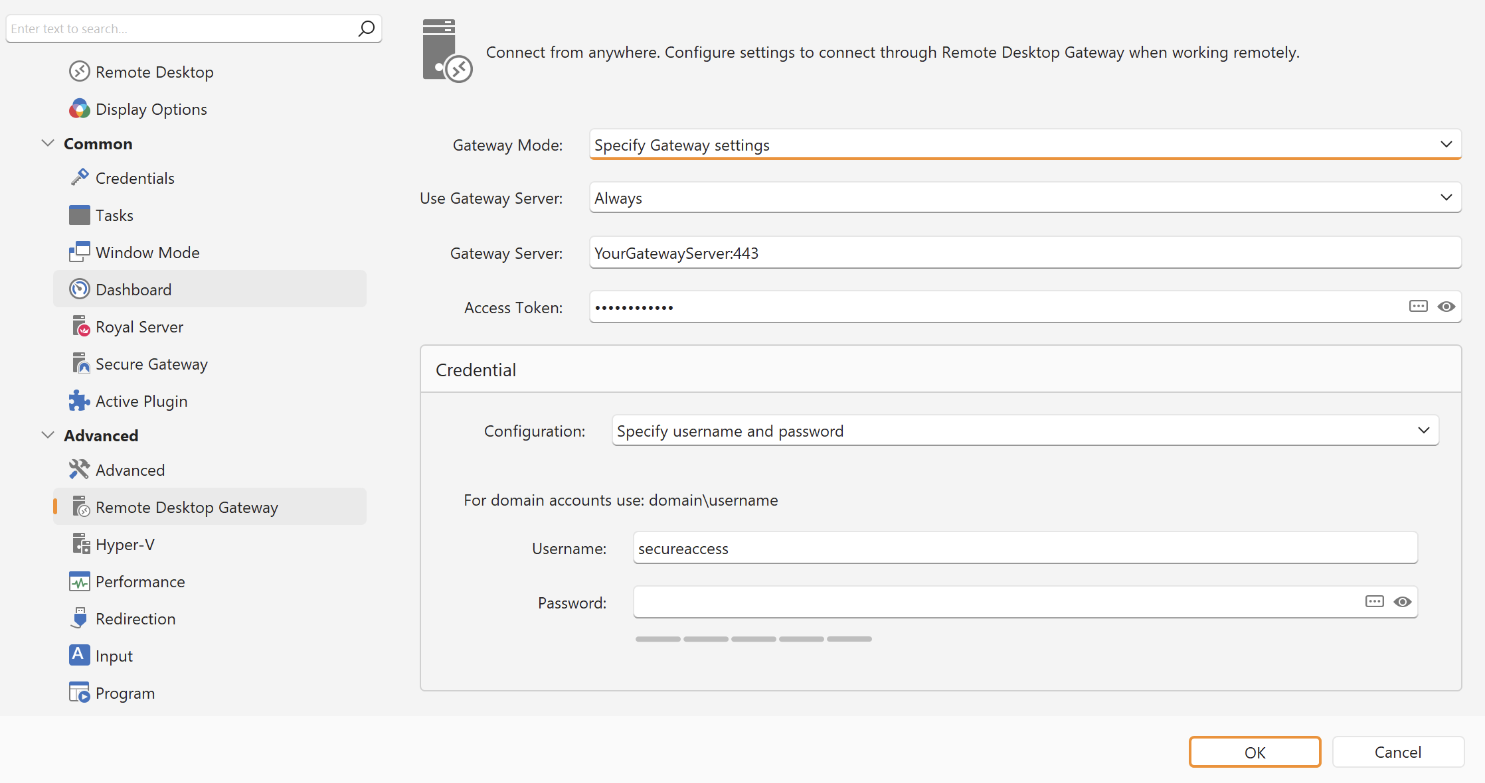The image size is (1485, 783).
Task: Click the search magnifier icon
Action: pos(366,29)
